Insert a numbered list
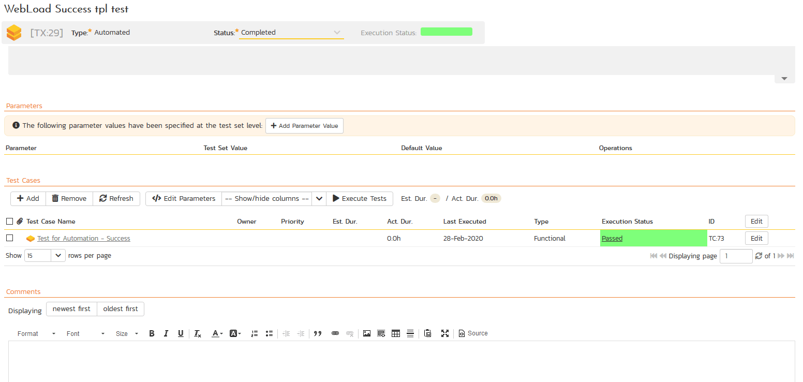 [x=254, y=333]
